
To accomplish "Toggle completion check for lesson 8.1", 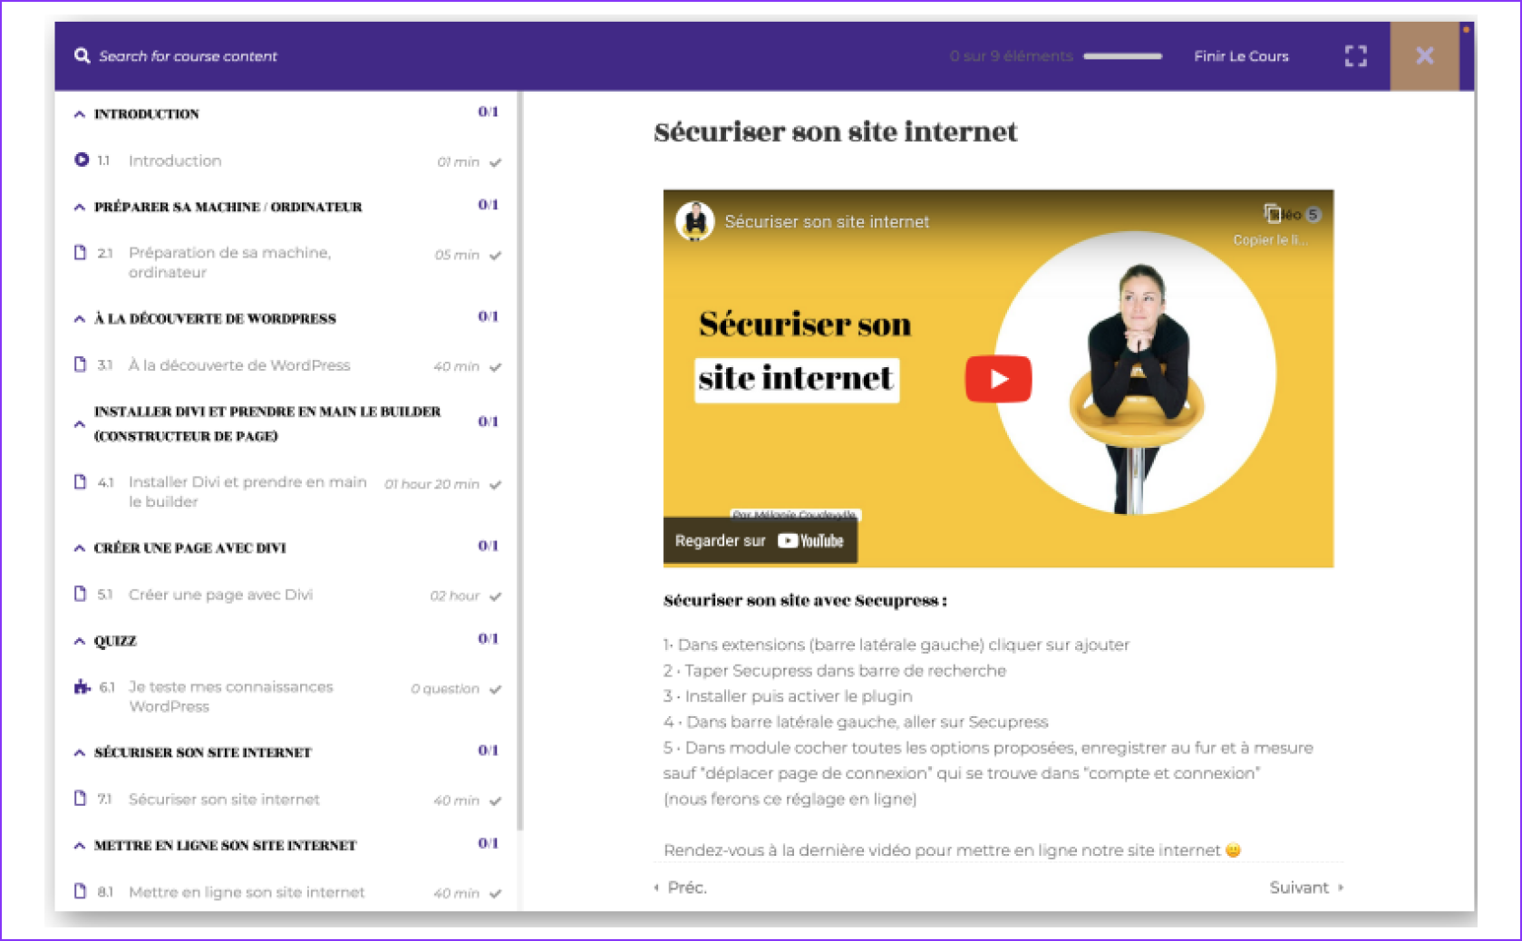I will 496,894.
